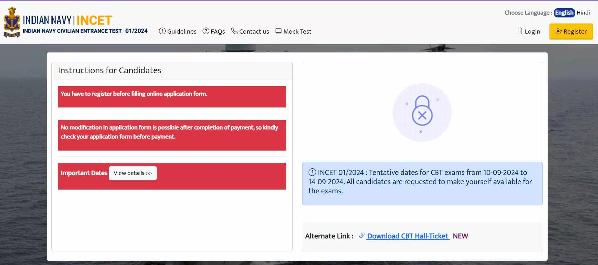
Task: Click the Login text link
Action: tap(532, 31)
